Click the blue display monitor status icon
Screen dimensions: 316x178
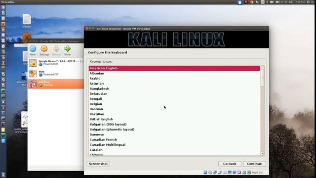(230, 173)
